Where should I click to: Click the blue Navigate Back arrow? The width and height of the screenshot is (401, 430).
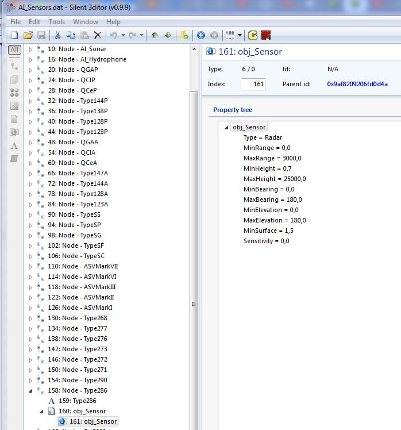200,35
